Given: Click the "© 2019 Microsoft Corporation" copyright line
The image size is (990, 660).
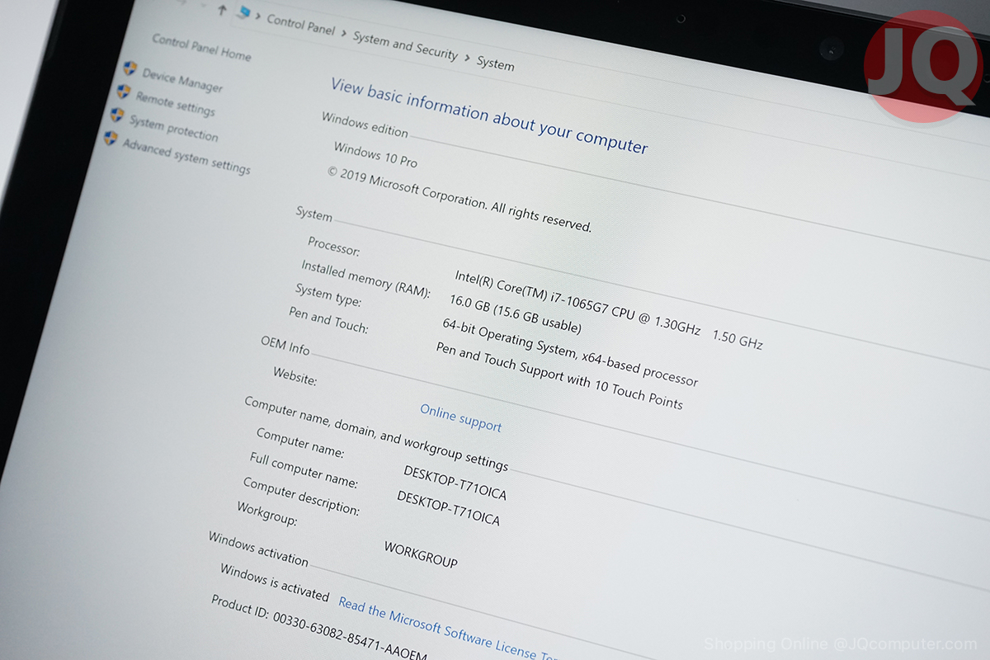Looking at the screenshot, I should [460, 200].
